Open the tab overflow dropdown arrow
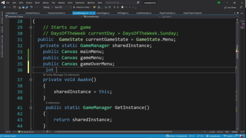Image resolution: width=246 pixels, height=138 pixels. pyautogui.click(x=235, y=13)
